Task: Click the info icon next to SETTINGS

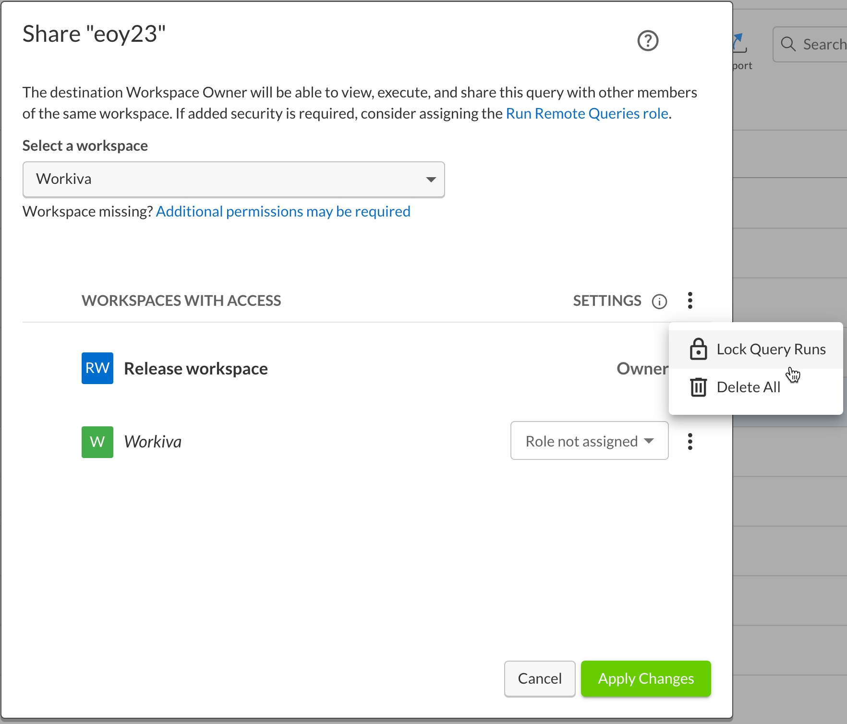Action: (x=659, y=301)
